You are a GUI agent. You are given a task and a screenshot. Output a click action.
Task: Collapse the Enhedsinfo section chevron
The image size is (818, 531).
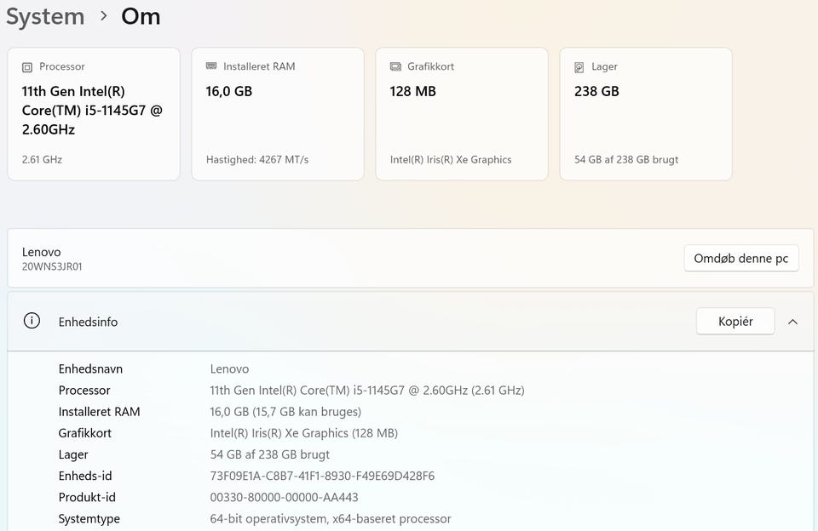coord(793,322)
